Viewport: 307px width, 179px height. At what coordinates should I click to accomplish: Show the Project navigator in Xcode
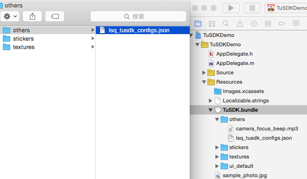pos(198,24)
